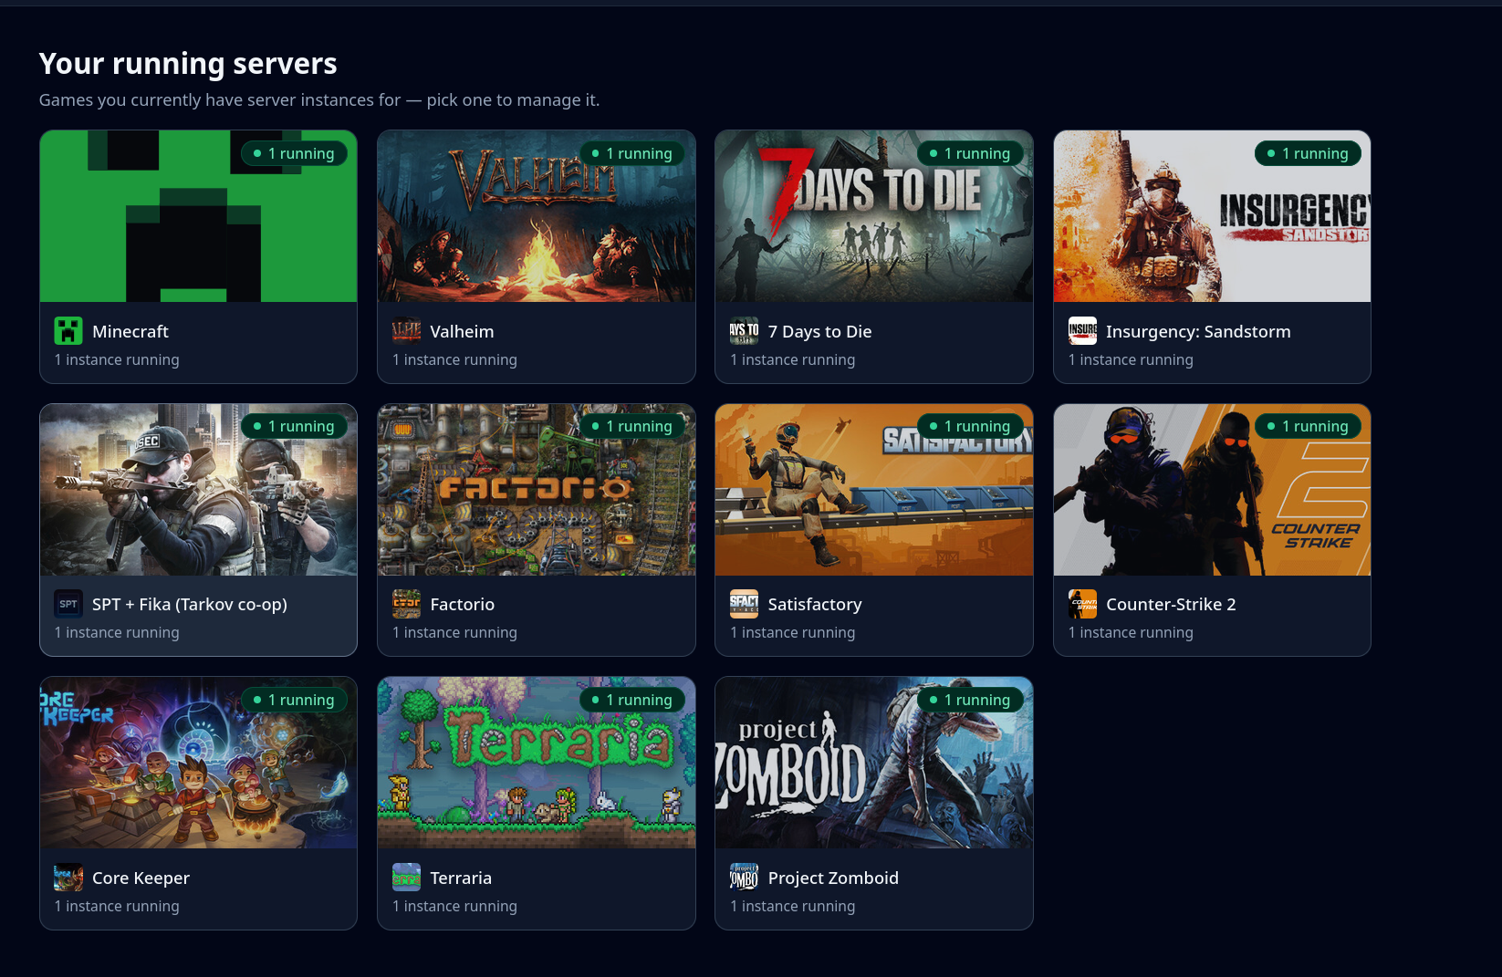1502x977 pixels.
Task: Click Counter-Strike 2's '1 running' badge
Action: coord(1308,426)
